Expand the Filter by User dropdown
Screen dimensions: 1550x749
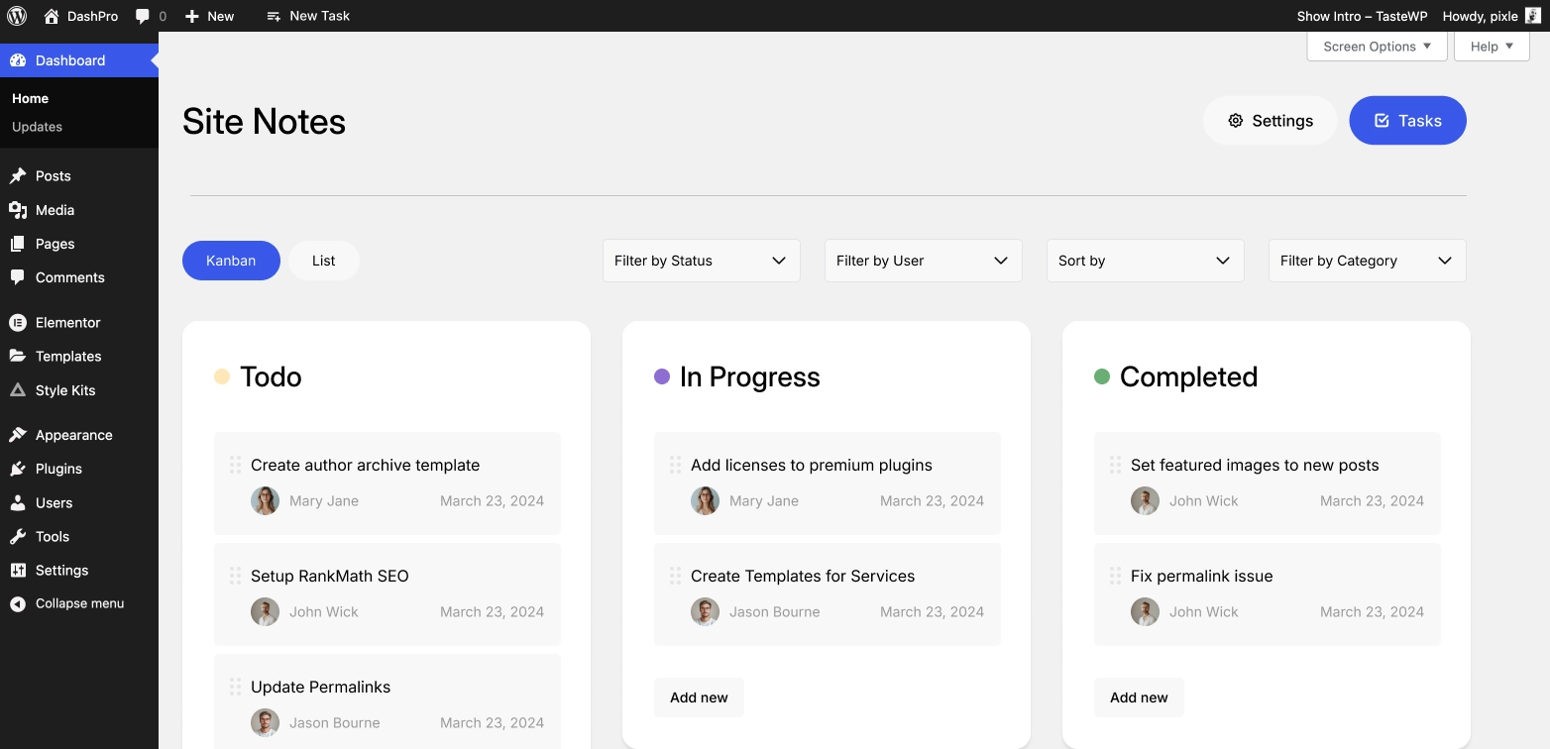[923, 261]
